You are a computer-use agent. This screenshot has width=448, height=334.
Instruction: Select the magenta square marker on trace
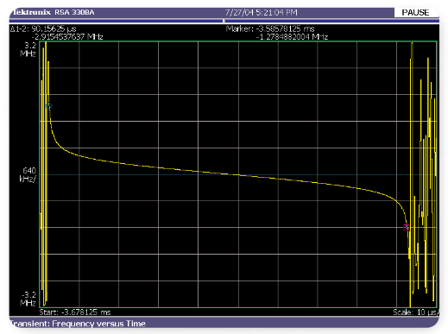coord(407,227)
